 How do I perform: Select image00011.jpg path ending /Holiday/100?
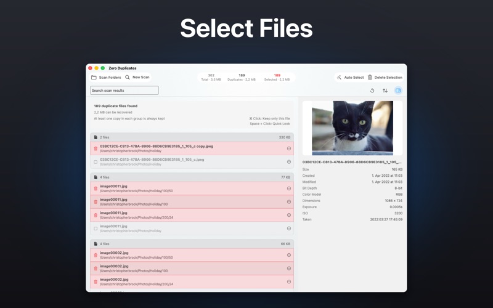[134, 205]
